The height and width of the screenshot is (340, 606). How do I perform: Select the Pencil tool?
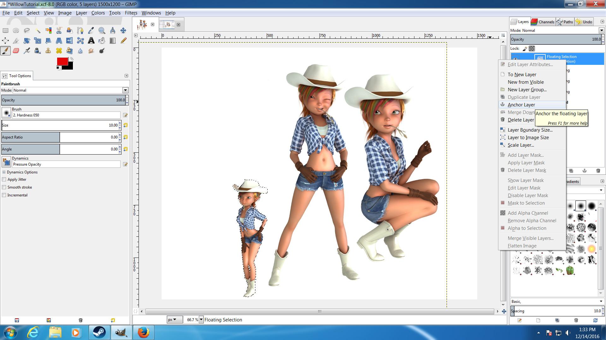[123, 41]
